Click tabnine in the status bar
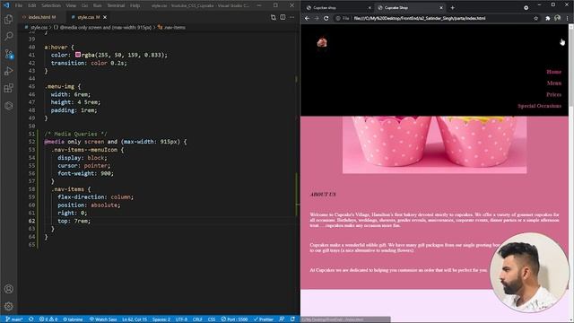Image resolution: width=574 pixels, height=323 pixels. (73, 319)
